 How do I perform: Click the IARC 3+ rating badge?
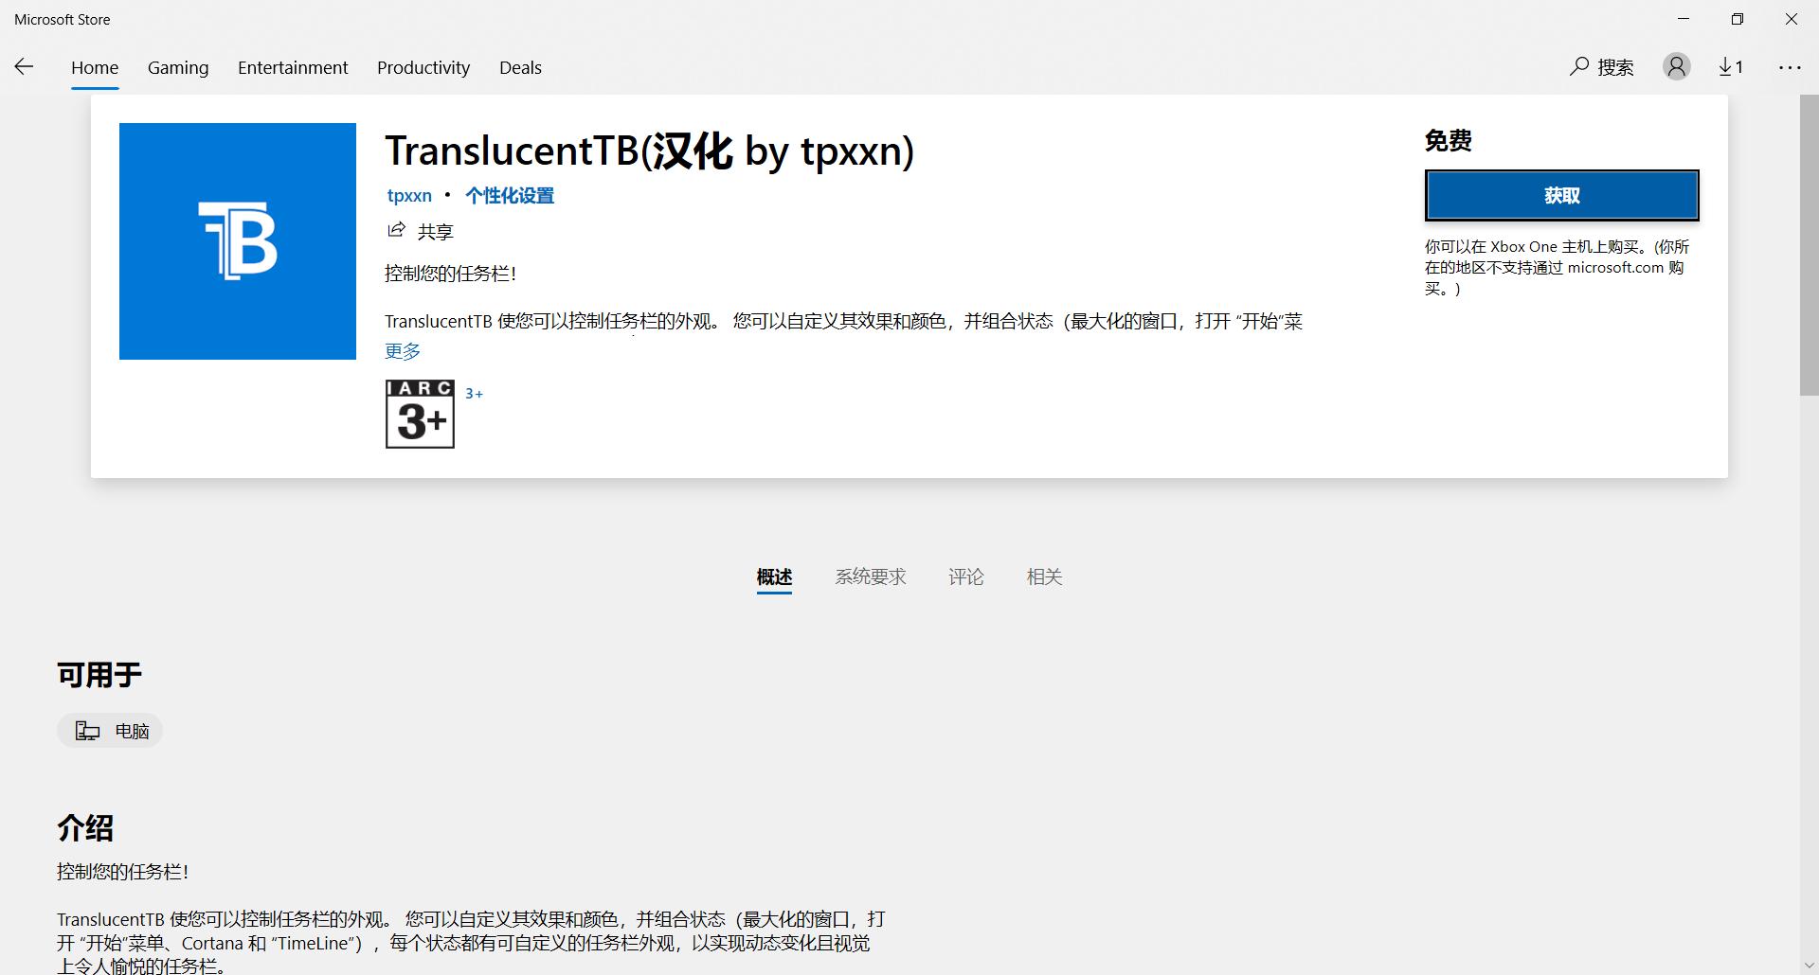(420, 414)
